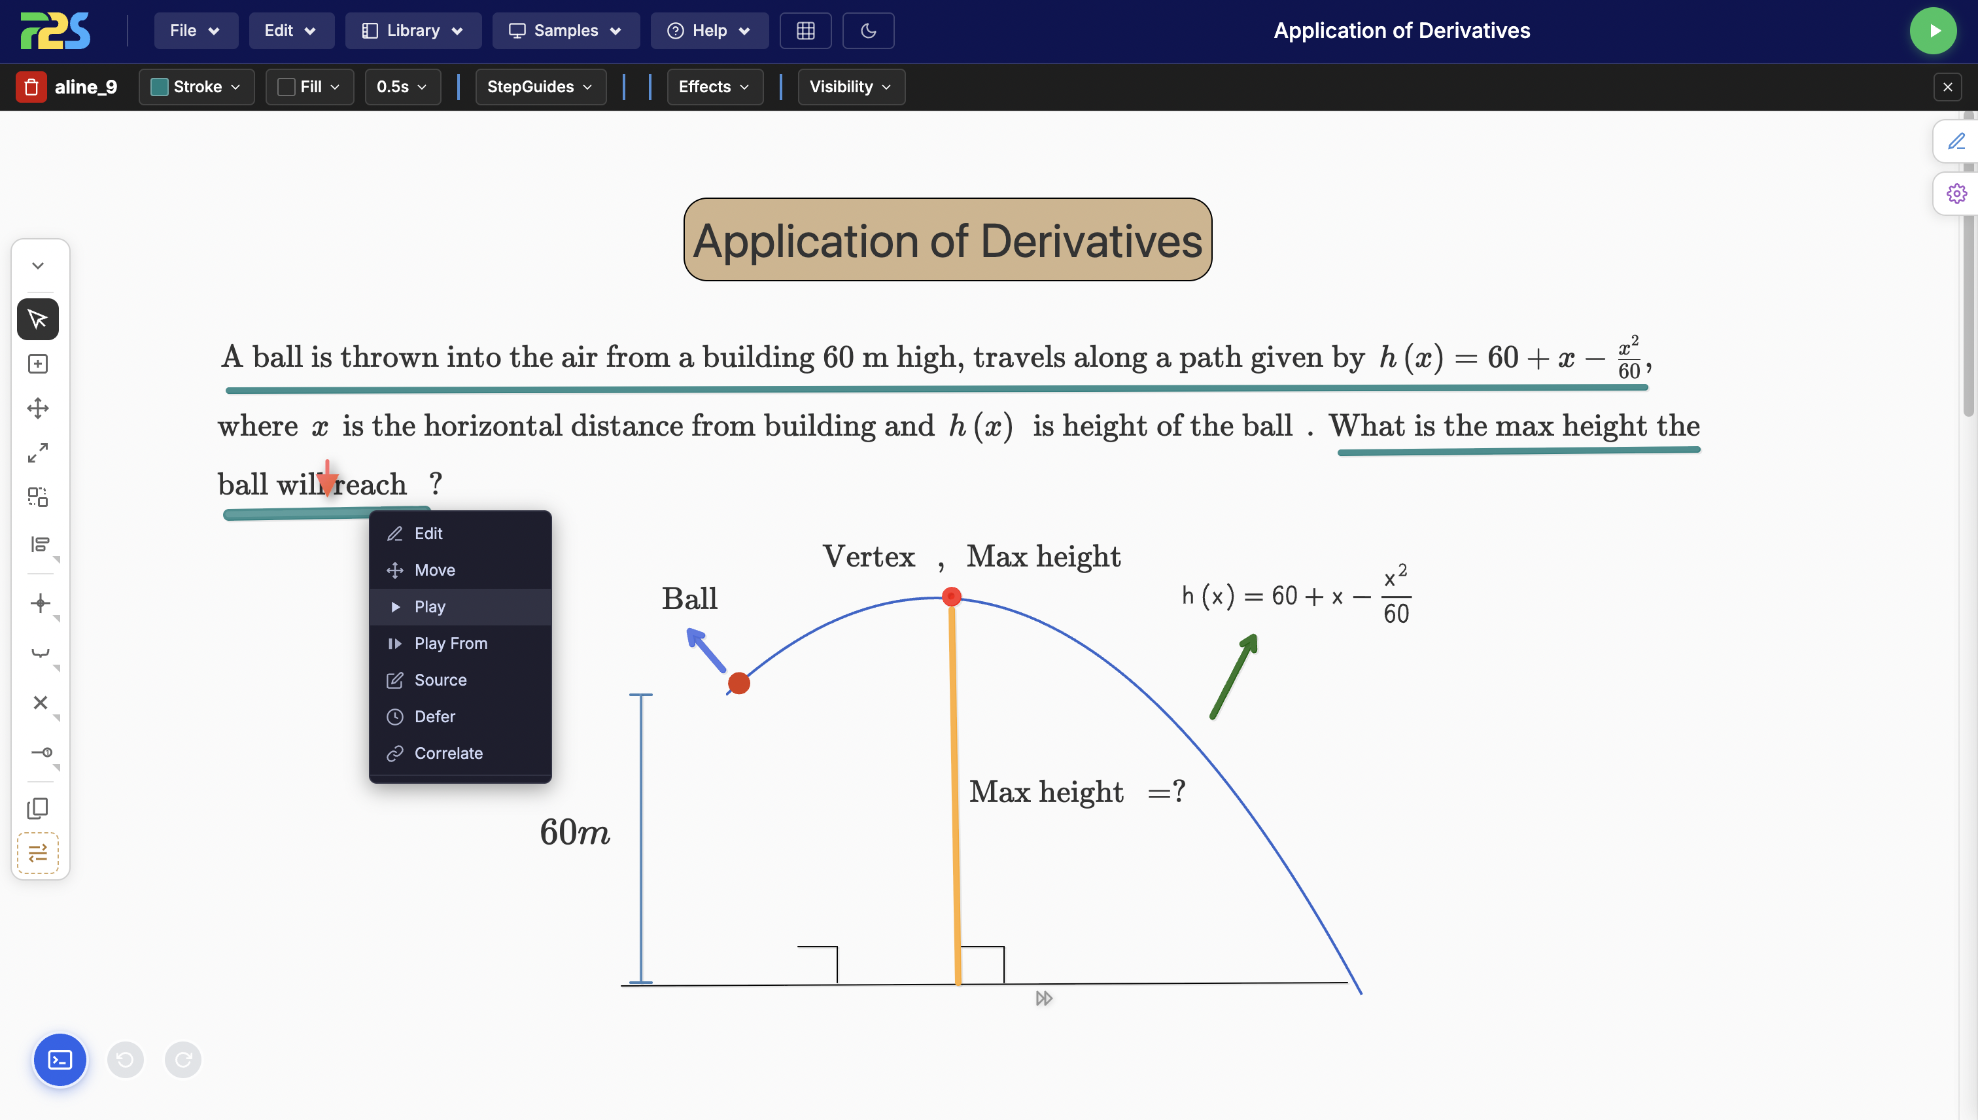Click the teal Stroke color swatch

click(x=159, y=87)
